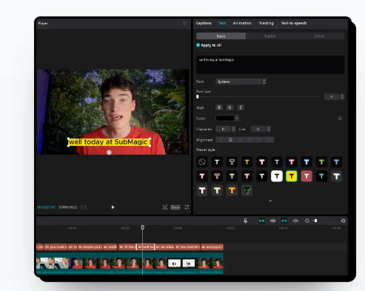Click the yellow caption on the video preview
Viewport: 365px width, 291px height.
click(x=109, y=142)
